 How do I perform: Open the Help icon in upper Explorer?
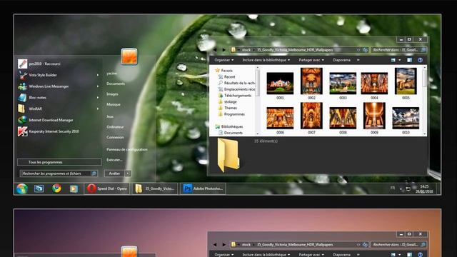[x=420, y=60]
